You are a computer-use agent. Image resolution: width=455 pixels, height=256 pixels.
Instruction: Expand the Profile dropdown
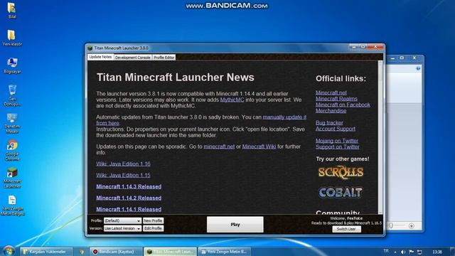122,220
